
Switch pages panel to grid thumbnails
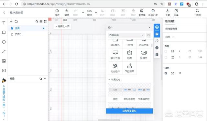pos(45,22)
